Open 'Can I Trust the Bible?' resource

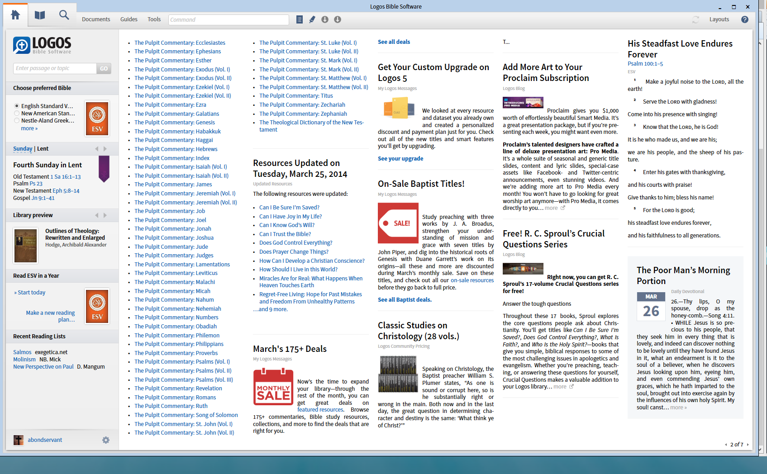(285, 234)
